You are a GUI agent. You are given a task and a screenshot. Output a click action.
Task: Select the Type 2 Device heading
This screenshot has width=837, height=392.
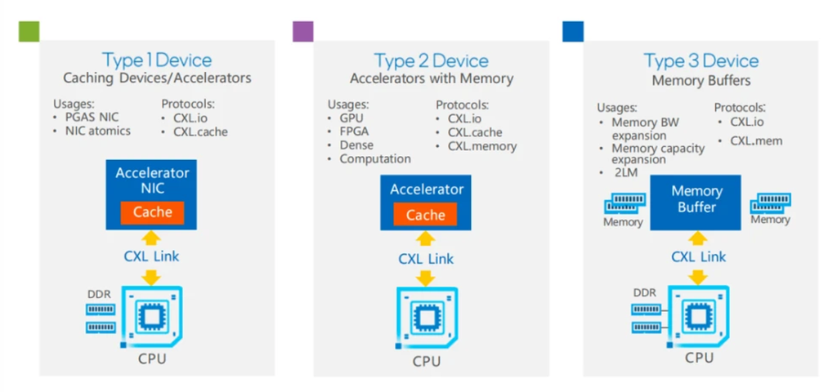point(432,60)
